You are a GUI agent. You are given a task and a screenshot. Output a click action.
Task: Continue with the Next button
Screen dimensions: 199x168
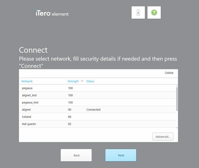pos(121,155)
